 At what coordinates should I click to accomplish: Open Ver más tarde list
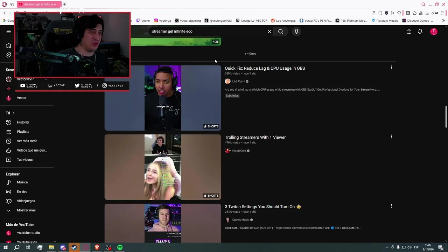point(27,141)
